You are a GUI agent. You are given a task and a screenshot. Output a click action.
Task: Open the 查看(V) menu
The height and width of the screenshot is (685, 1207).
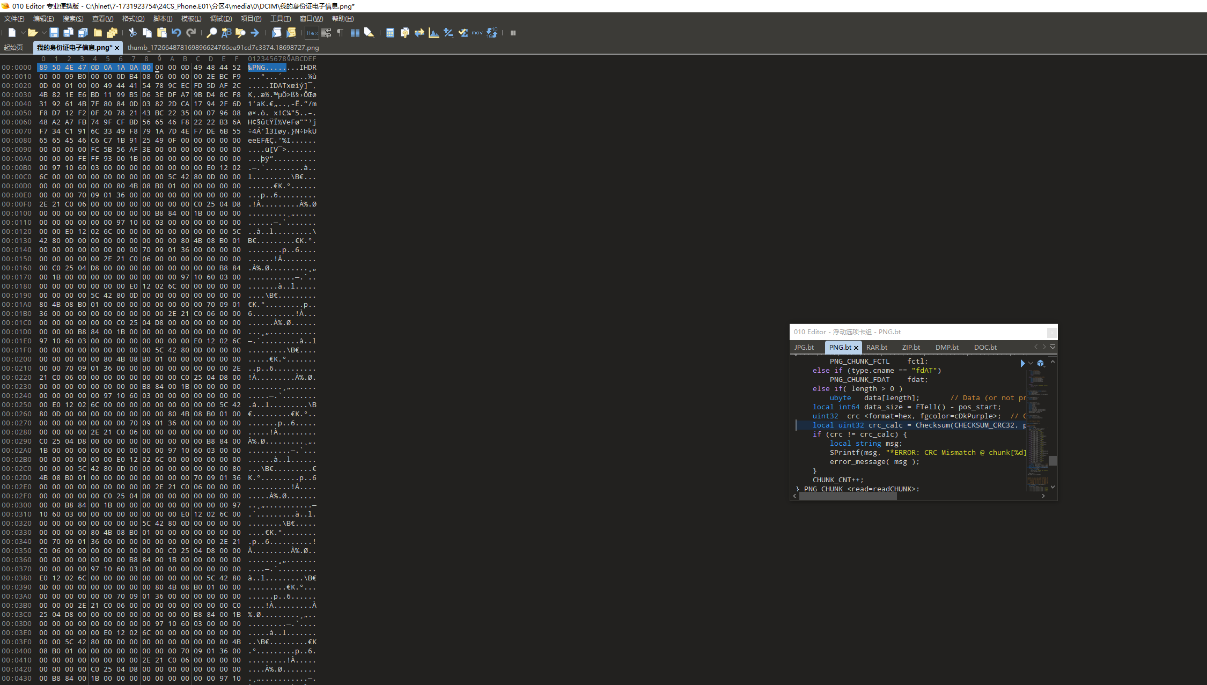(x=102, y=19)
